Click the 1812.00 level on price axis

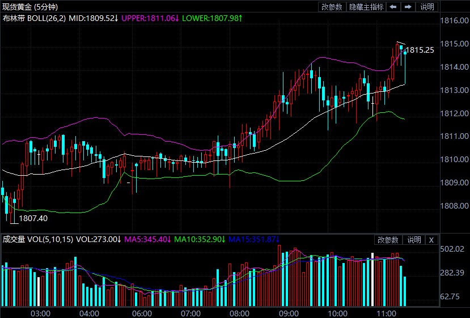tap(455, 113)
